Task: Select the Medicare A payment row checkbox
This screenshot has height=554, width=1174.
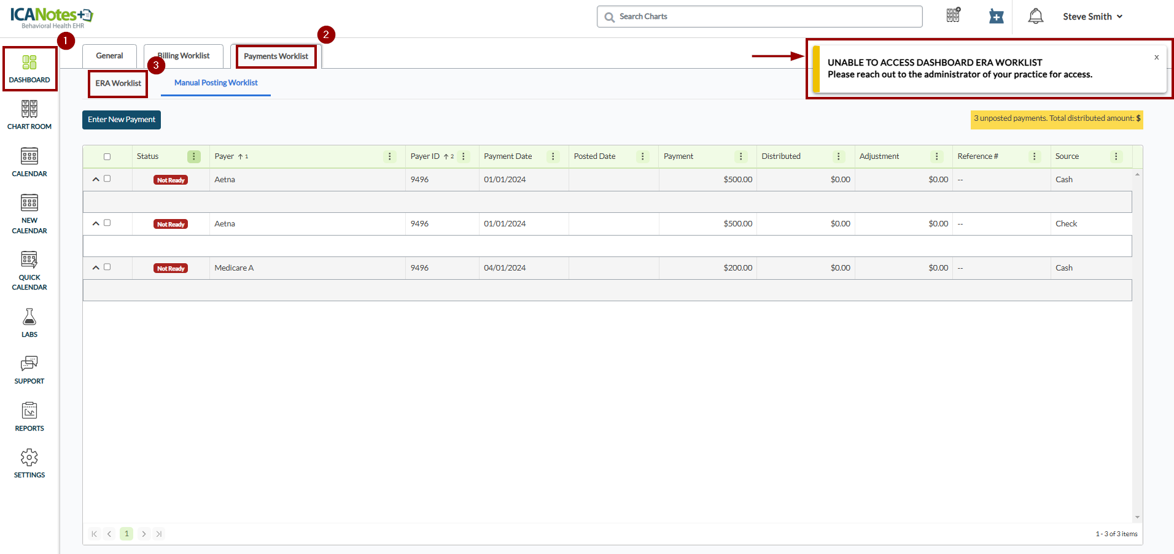Action: 107,267
